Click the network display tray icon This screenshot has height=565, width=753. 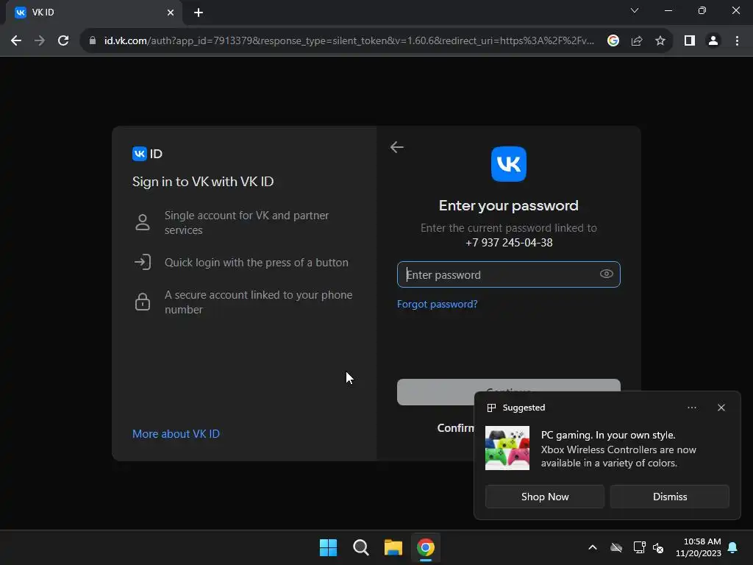(639, 547)
